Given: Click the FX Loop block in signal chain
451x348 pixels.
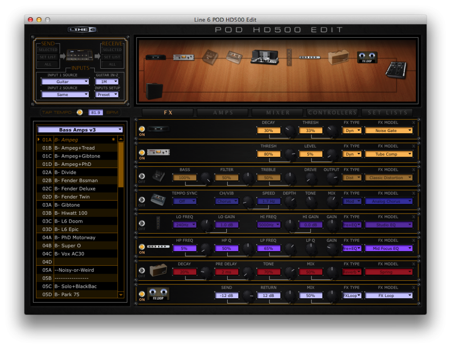Looking at the screenshot, I should [x=367, y=57].
